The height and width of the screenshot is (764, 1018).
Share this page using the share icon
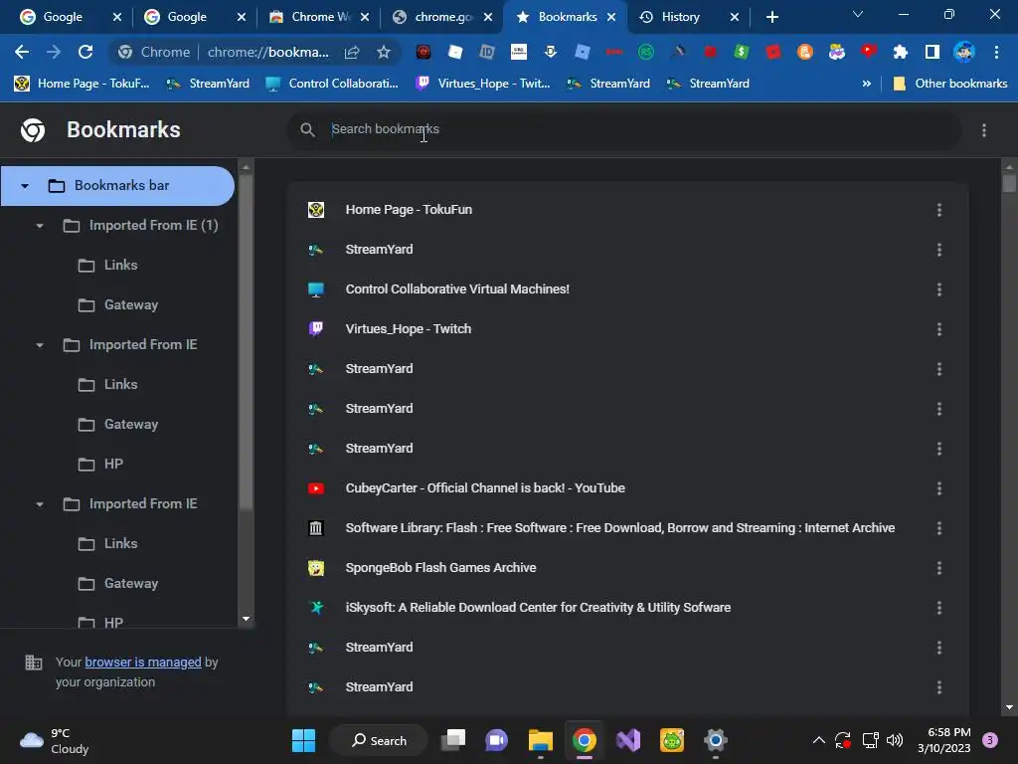click(x=352, y=52)
